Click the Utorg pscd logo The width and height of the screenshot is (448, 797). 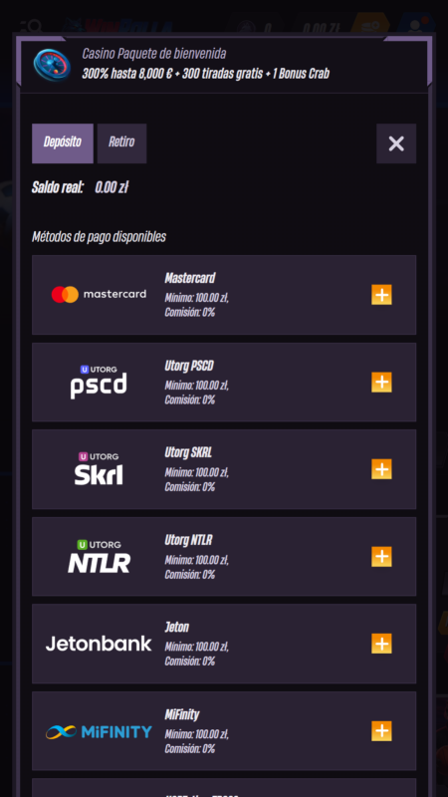(x=99, y=382)
